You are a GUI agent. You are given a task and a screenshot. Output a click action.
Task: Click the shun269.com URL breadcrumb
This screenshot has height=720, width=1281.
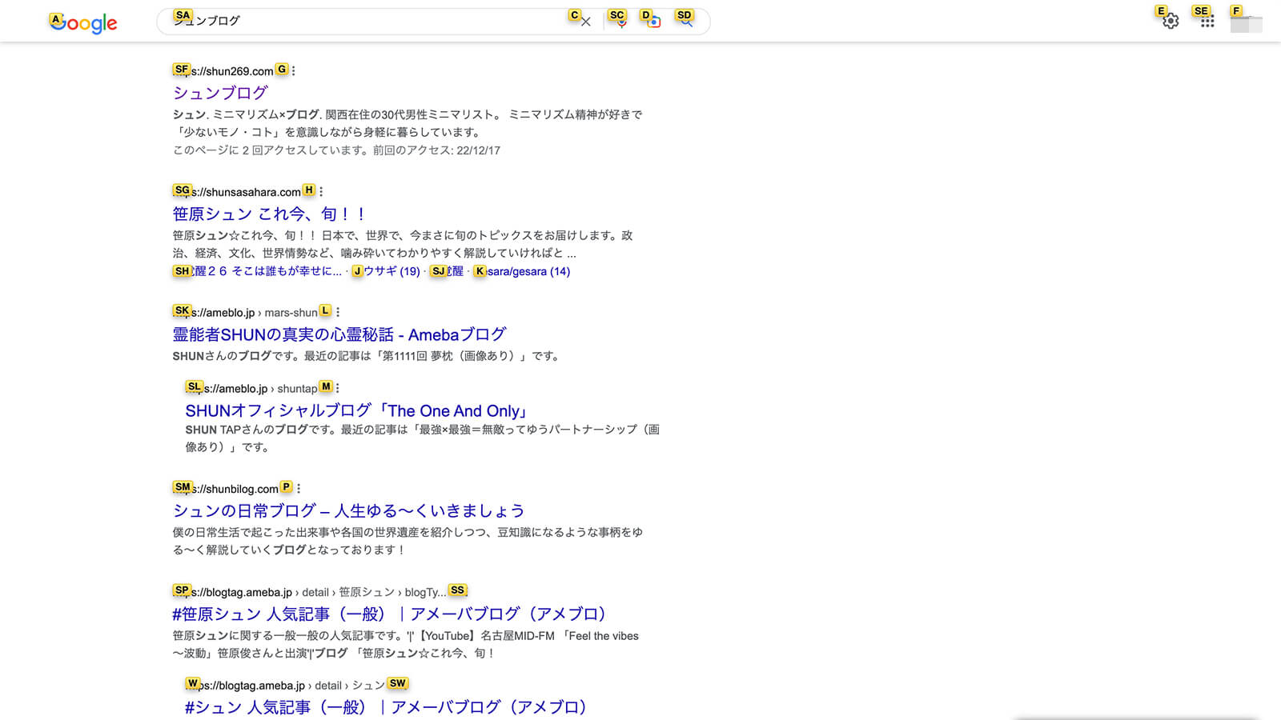click(223, 71)
